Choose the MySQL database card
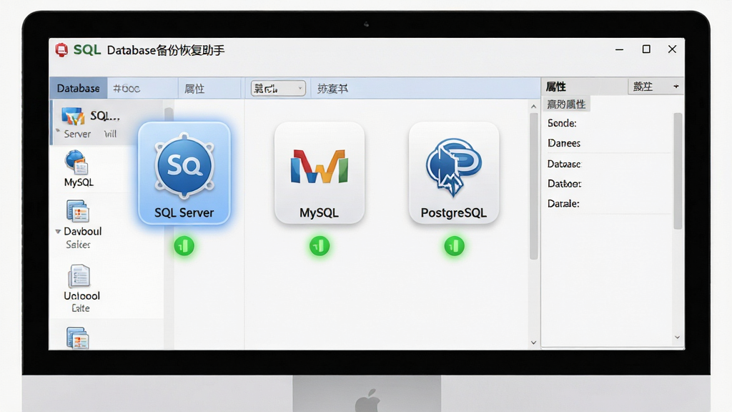Viewport: 732px width, 412px height. [320, 173]
